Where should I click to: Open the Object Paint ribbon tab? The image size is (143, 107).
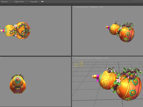pyautogui.click(x=19, y=1)
